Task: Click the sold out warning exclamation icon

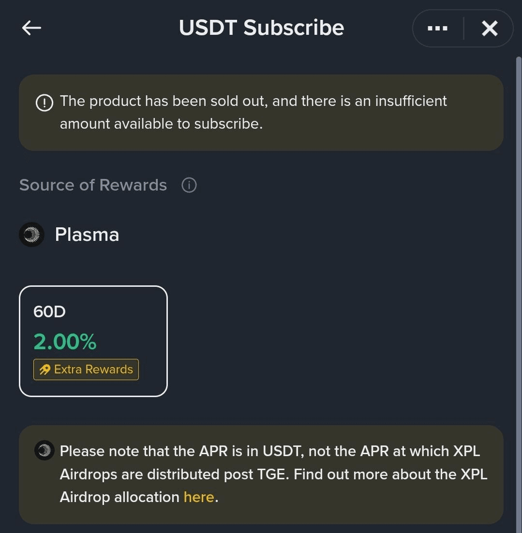Action: [45, 103]
